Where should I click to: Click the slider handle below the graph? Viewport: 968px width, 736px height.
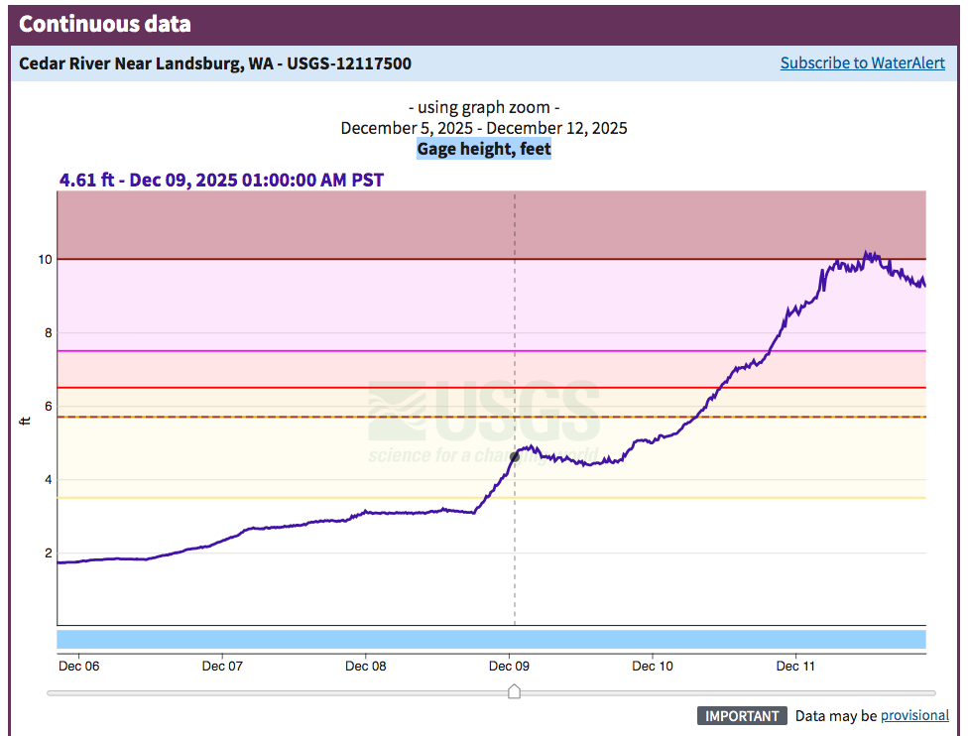(514, 691)
